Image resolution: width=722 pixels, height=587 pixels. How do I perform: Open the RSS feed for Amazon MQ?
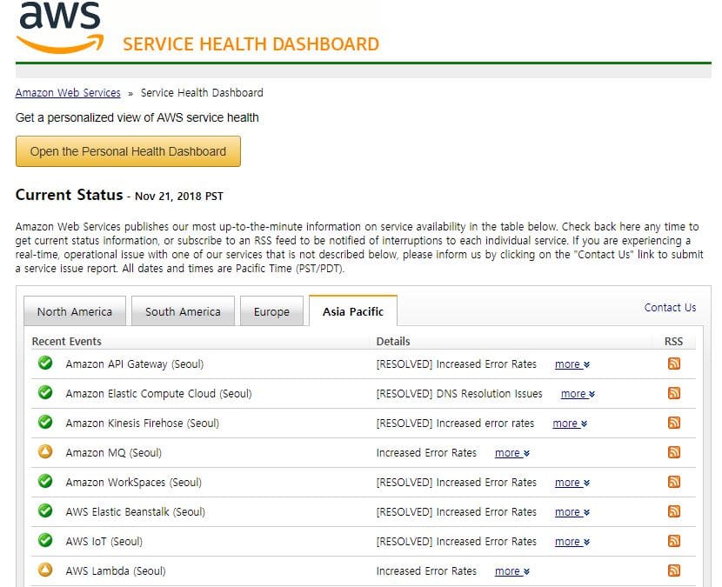[x=673, y=452]
